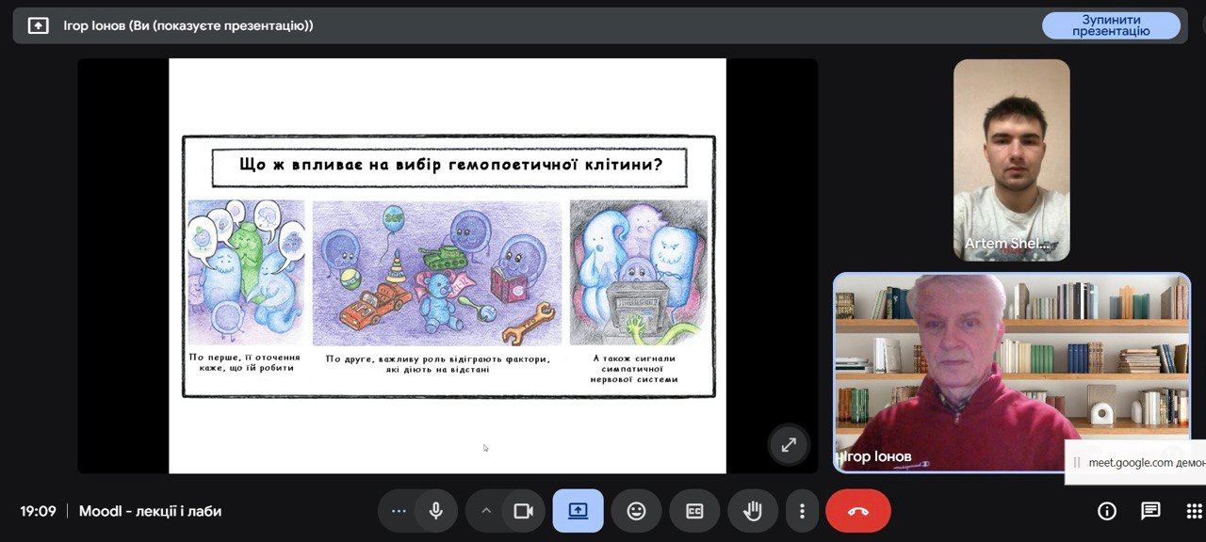Click the present screen icon
Image resolution: width=1206 pixels, height=542 pixels.
click(578, 511)
